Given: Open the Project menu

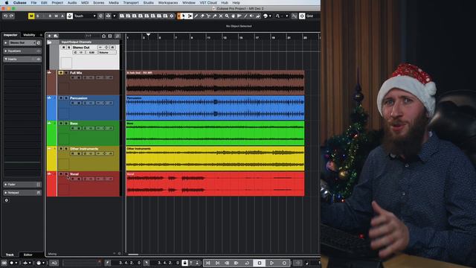Looking at the screenshot, I should click(x=57, y=2).
